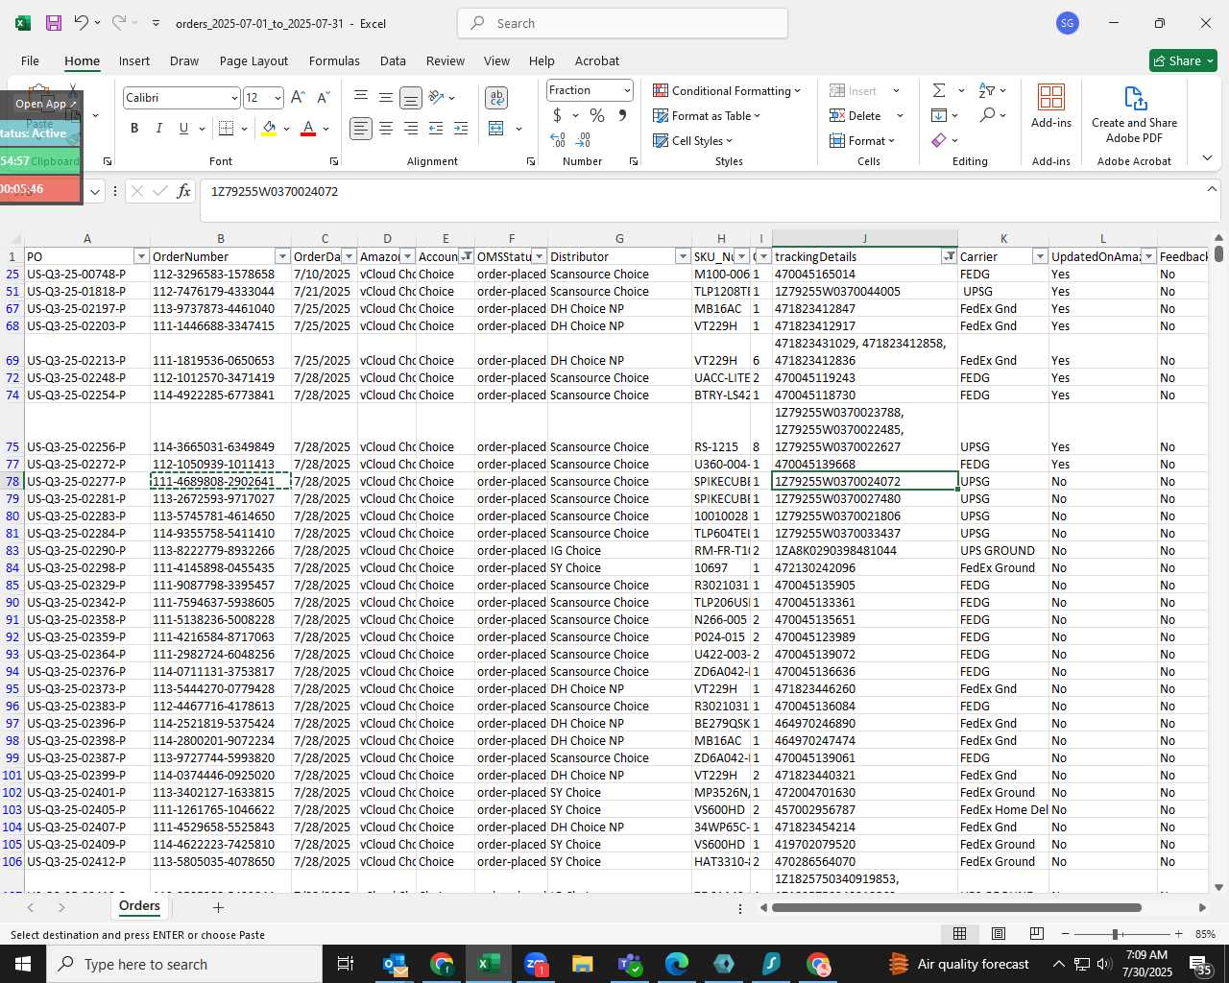Click Insert Function fx icon
Screen dimensions: 1229x983
184,191
